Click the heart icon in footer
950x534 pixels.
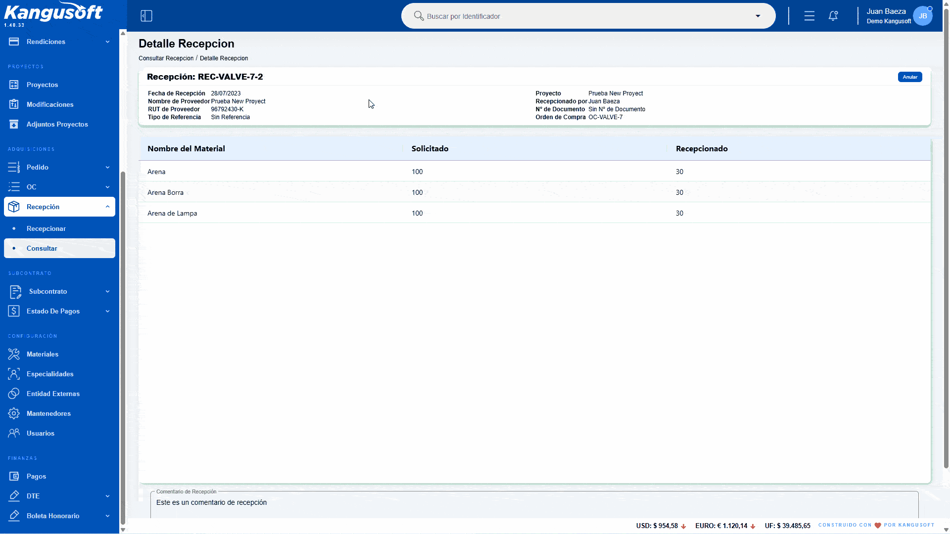[878, 525]
